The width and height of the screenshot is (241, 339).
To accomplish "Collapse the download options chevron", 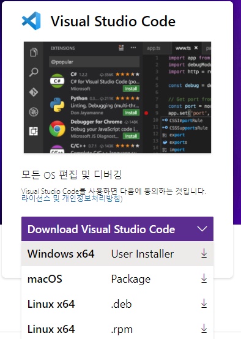I will pos(202,229).
